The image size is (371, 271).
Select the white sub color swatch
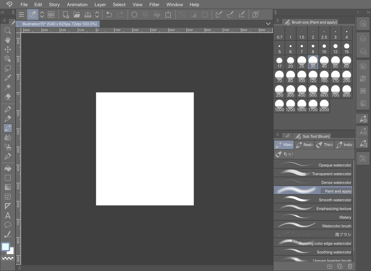[11, 252]
